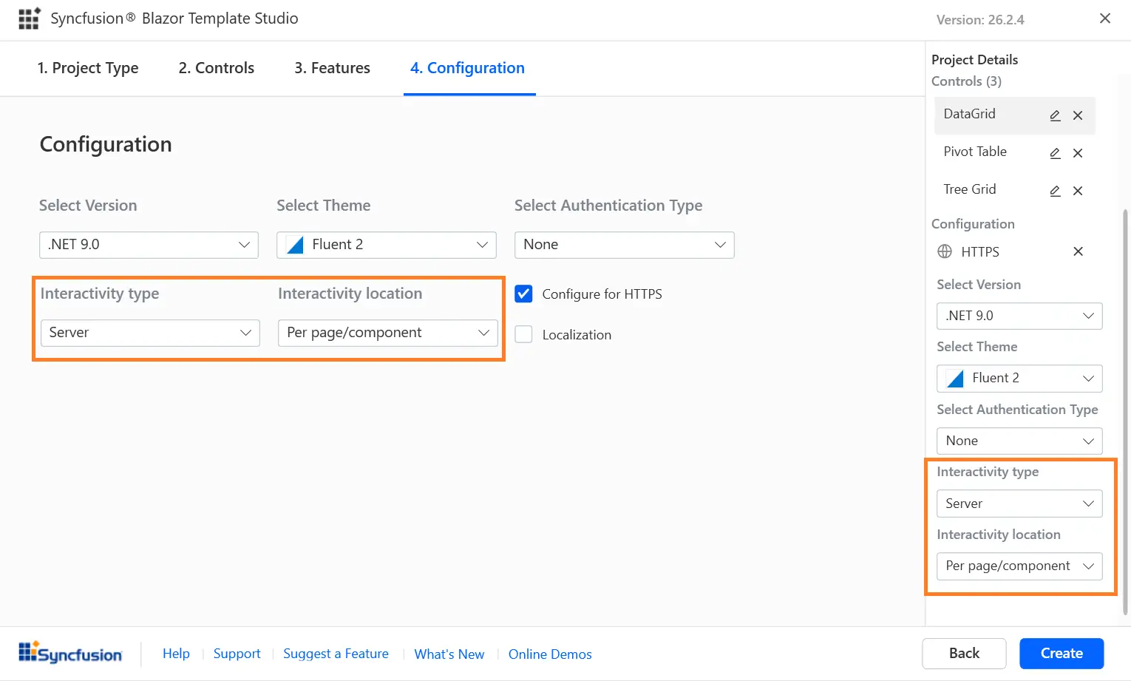Remove the Tree Grid control
The height and width of the screenshot is (681, 1131).
pos(1077,191)
